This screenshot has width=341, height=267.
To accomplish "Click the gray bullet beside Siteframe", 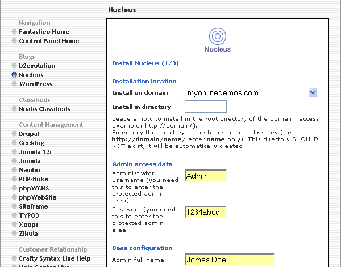I will (x=14, y=206).
